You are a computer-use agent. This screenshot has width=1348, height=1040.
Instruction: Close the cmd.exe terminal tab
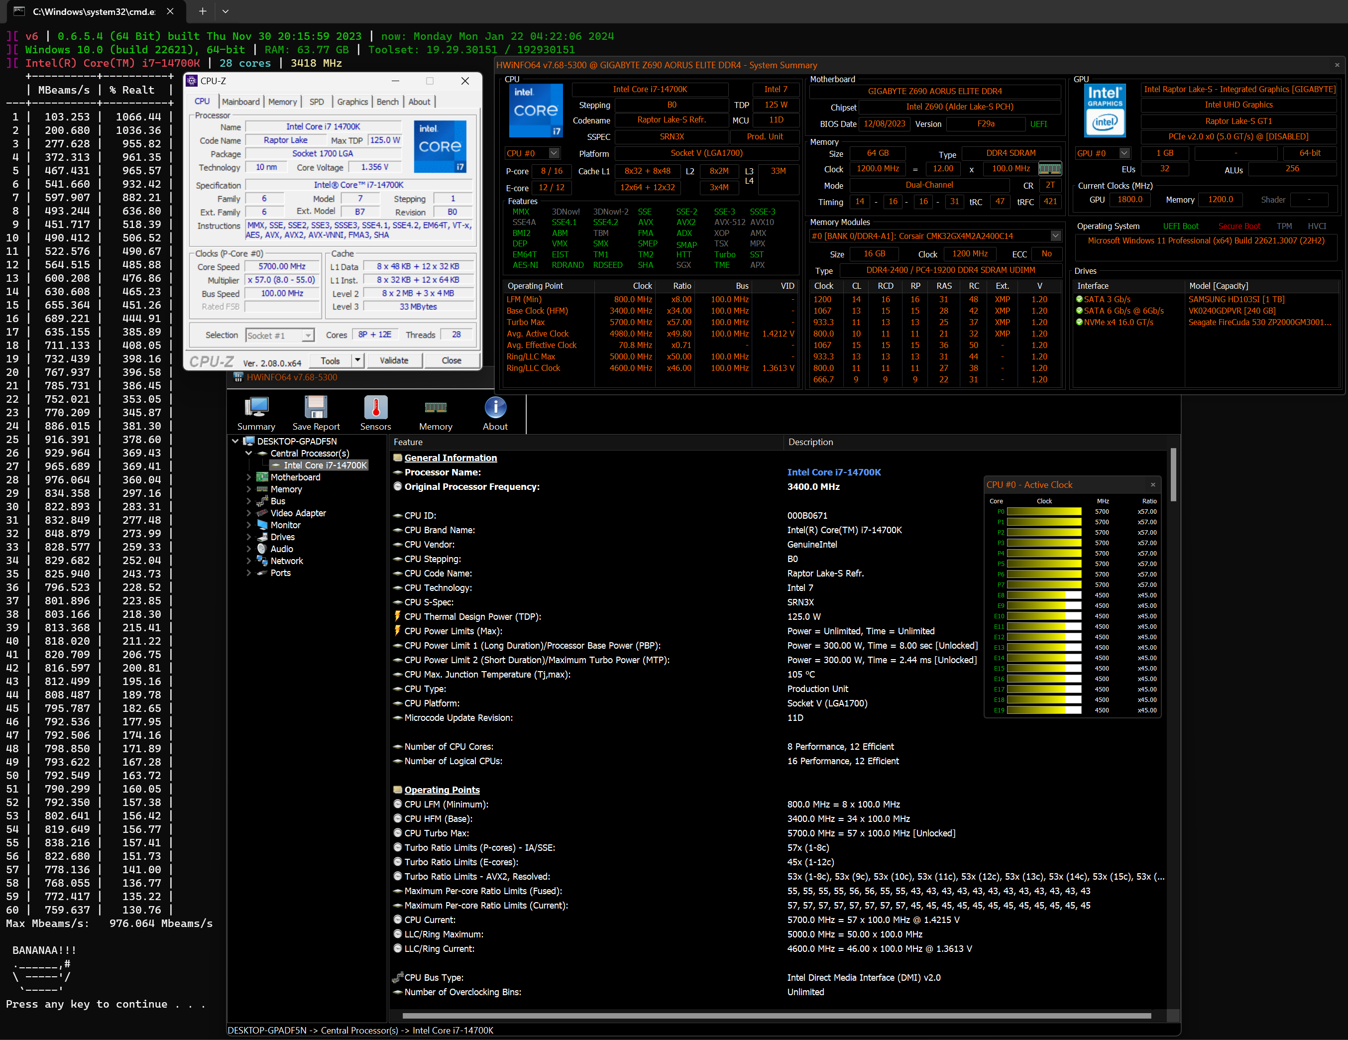click(x=170, y=11)
